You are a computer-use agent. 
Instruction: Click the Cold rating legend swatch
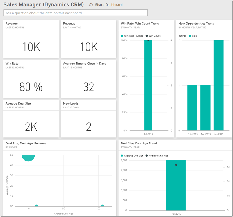click(190, 36)
